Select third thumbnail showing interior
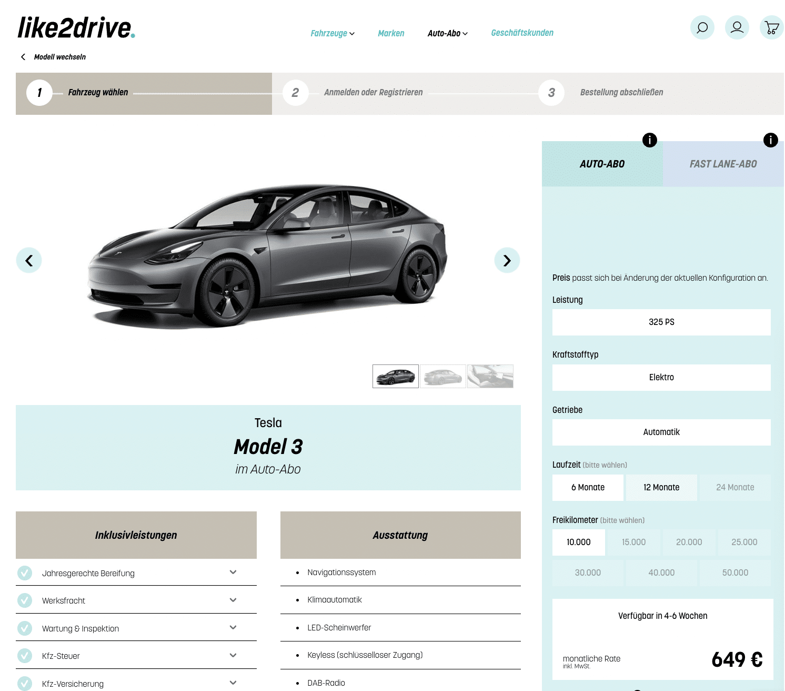 [x=490, y=376]
